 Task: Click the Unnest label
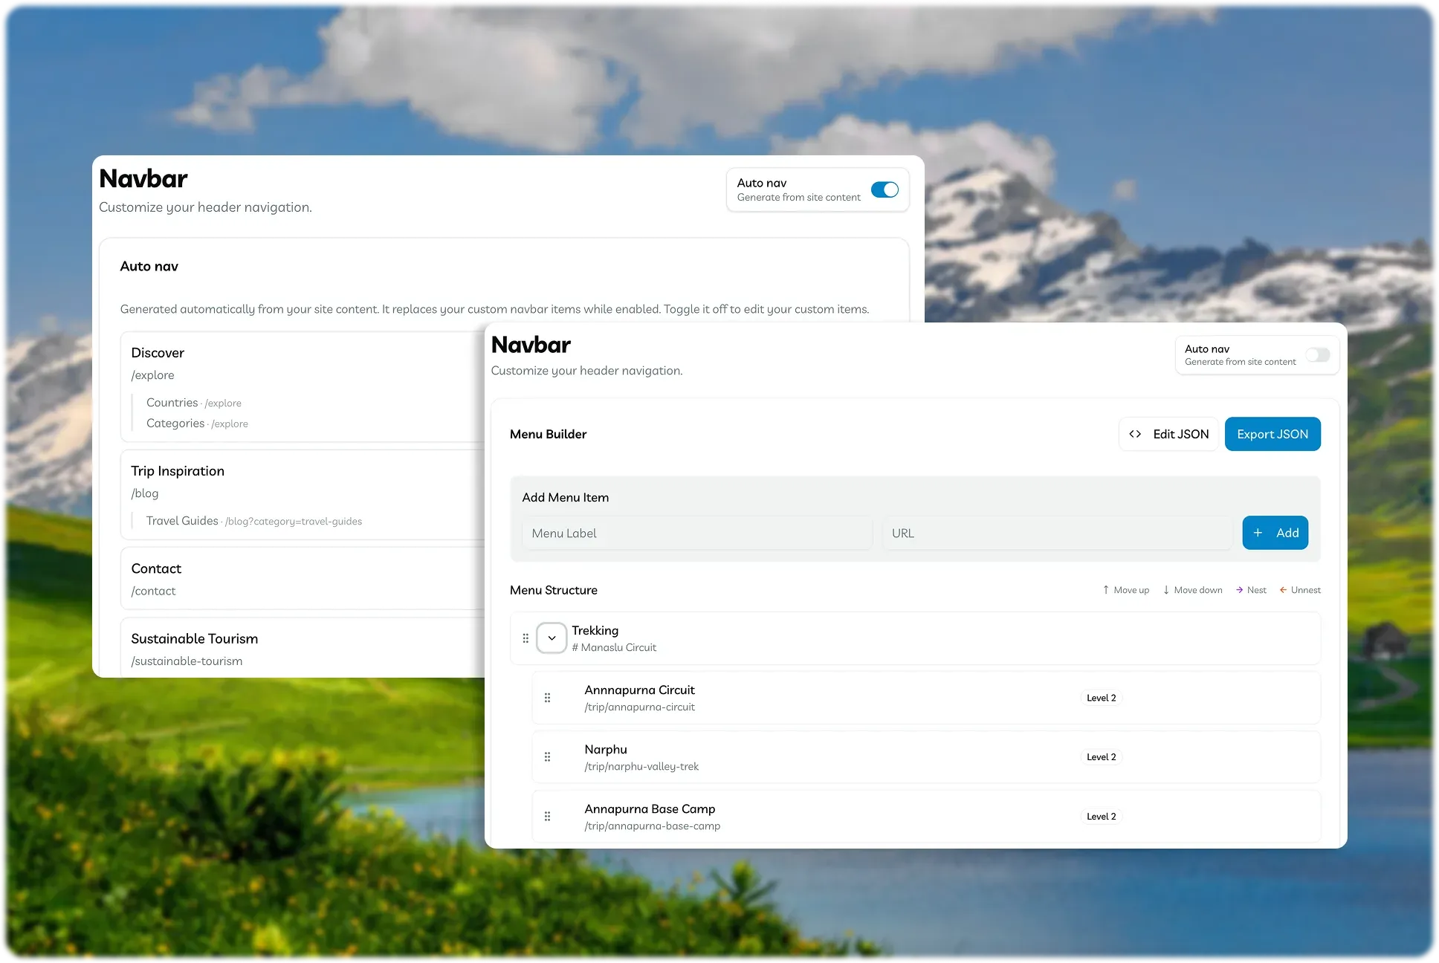(x=1306, y=590)
